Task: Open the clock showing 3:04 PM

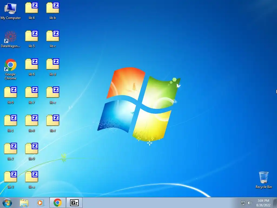Action: pos(263,203)
